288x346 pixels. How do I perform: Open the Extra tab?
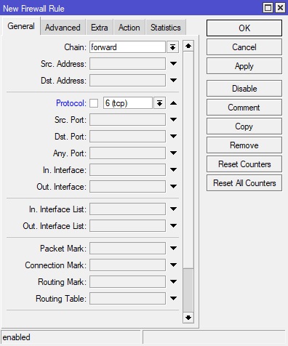100,28
